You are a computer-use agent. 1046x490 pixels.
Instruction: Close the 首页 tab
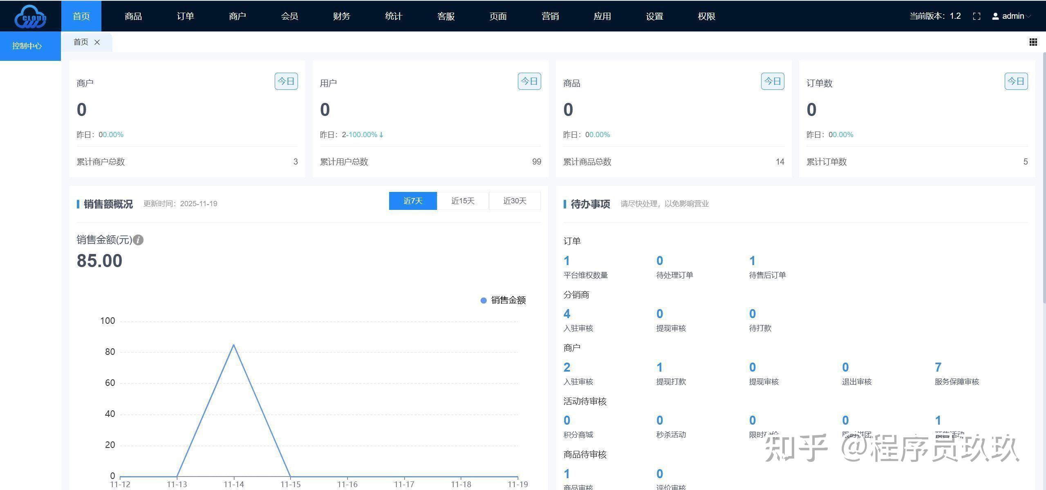pos(97,42)
